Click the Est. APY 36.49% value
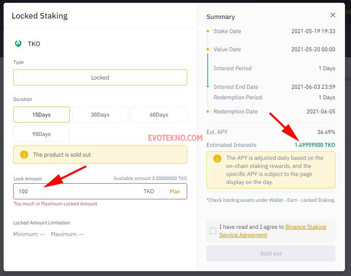 (326, 132)
